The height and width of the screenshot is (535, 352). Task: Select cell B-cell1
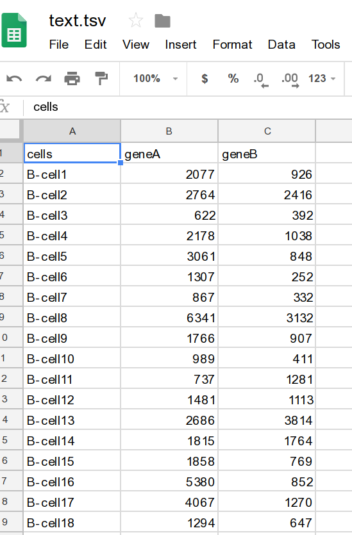tap(72, 174)
